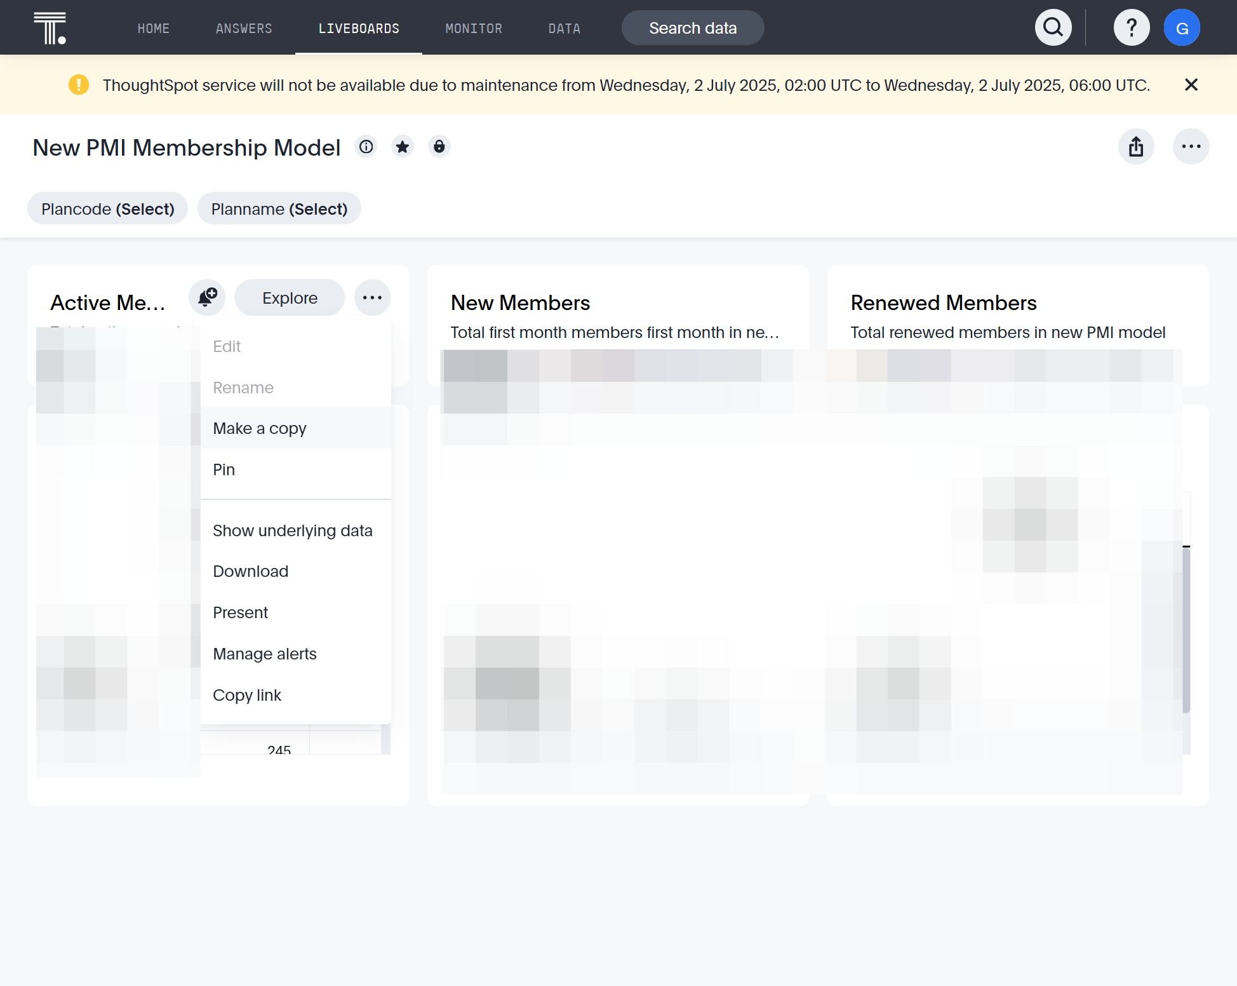The width and height of the screenshot is (1237, 986).
Task: Toggle the favorite star for Liveboard
Action: 403,147
